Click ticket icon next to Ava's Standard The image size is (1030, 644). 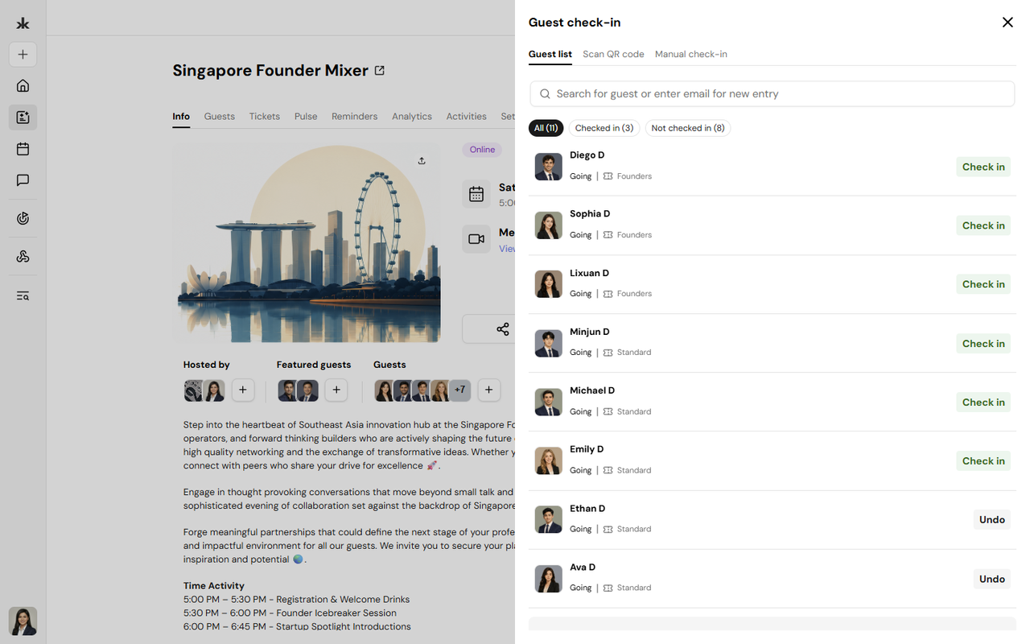(608, 588)
